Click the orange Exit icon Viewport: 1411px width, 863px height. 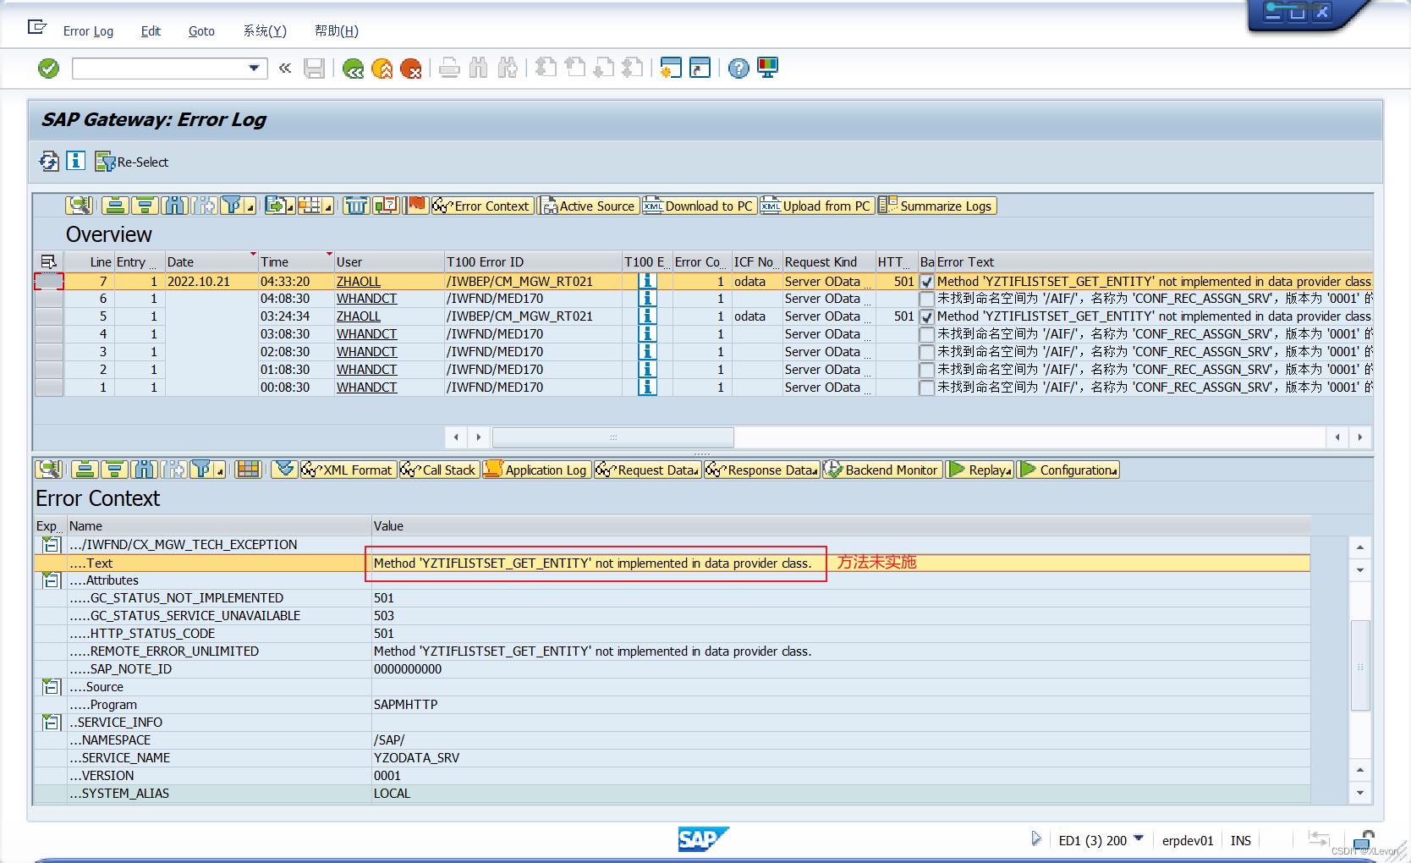coord(382,69)
